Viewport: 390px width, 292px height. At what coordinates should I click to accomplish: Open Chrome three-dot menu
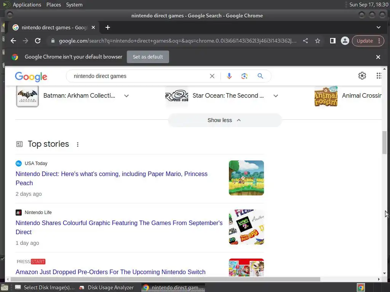tap(379, 41)
